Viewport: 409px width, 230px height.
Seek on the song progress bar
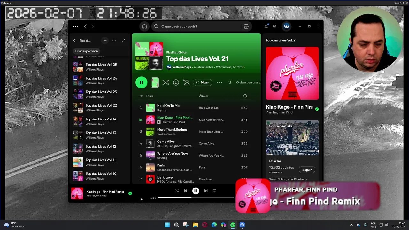(x=196, y=198)
